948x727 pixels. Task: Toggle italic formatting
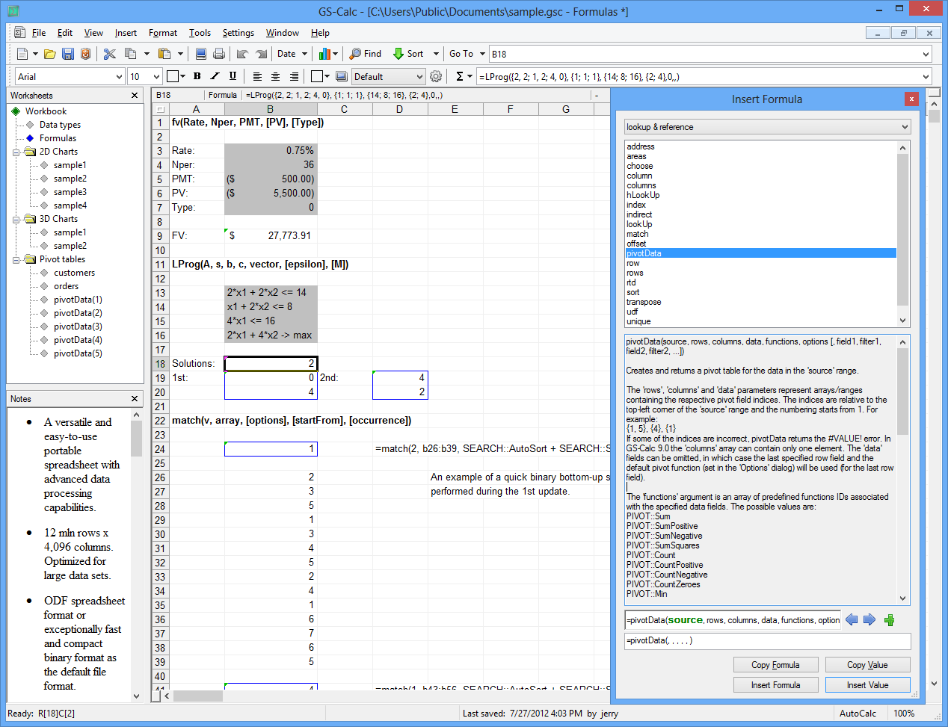214,75
